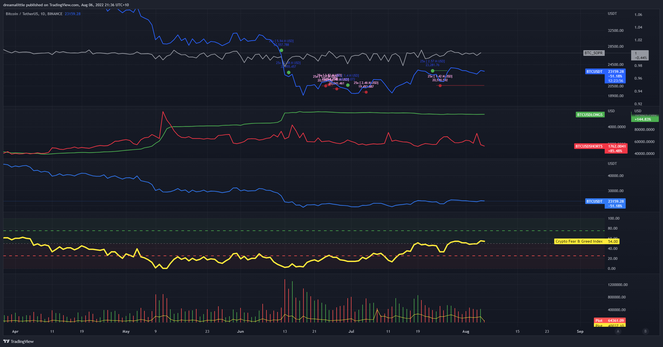Screen dimensions: 663x347
Task: Click the 25x [ 1.42 M USD] annotation
Action: (x=440, y=76)
